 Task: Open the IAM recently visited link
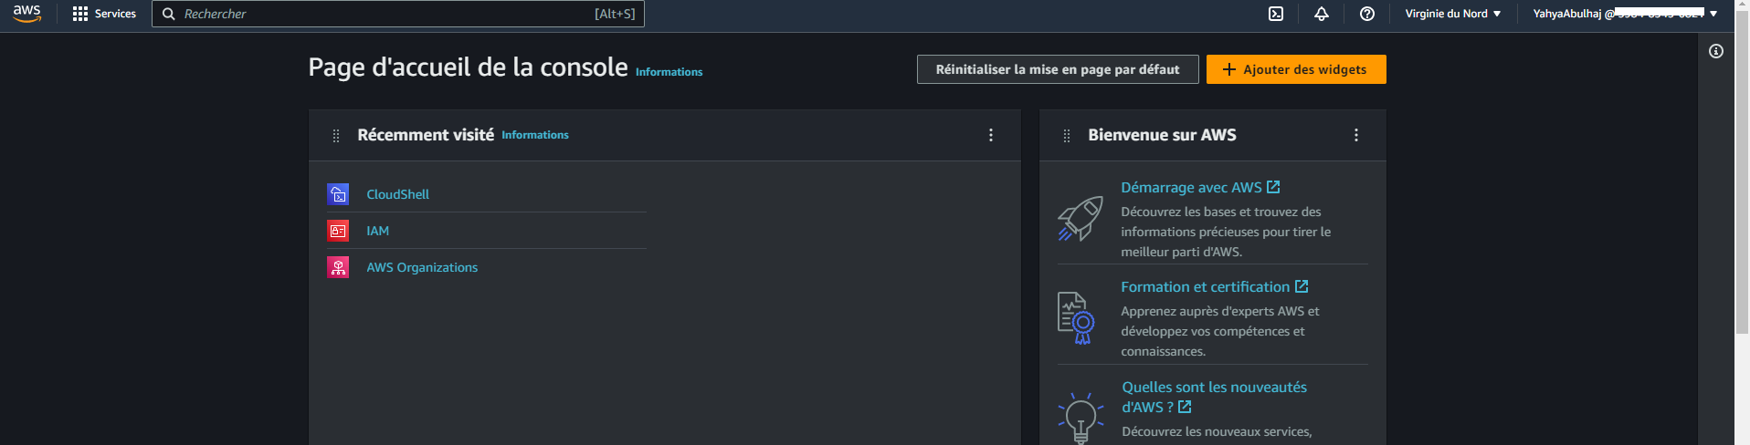[377, 231]
